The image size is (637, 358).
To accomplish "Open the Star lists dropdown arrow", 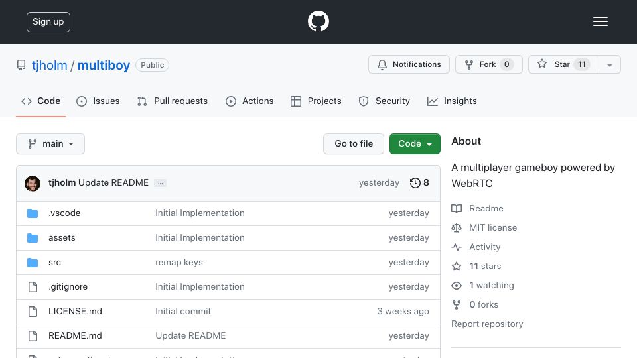I will pyautogui.click(x=609, y=64).
